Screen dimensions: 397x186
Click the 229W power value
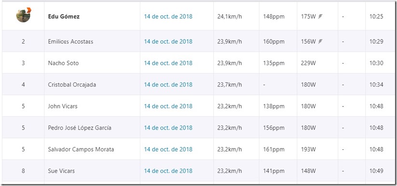click(x=308, y=63)
